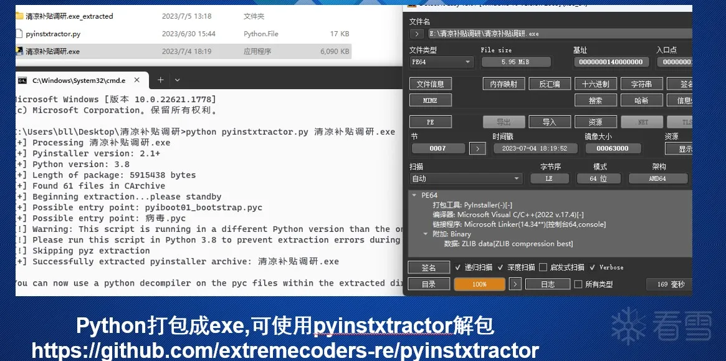Click the 'Skipping pyz extraction' terminal line
The height and width of the screenshot is (361, 726).
click(x=83, y=251)
